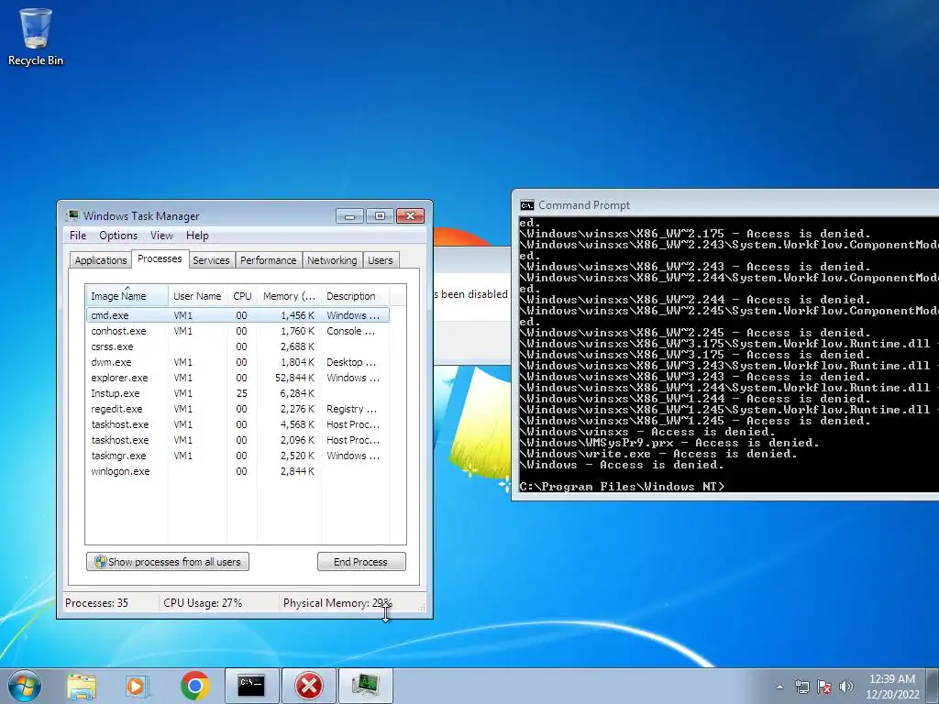Click the Task Manager title bar icon
Viewport: 939px width, 704px height.
(x=72, y=215)
